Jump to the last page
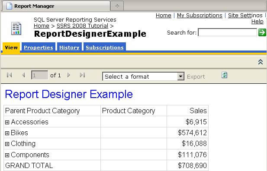The width and height of the screenshot is (267, 171). 82,75
